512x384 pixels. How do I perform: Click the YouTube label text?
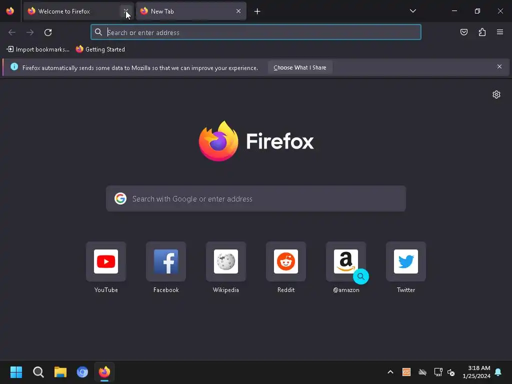pyautogui.click(x=106, y=290)
